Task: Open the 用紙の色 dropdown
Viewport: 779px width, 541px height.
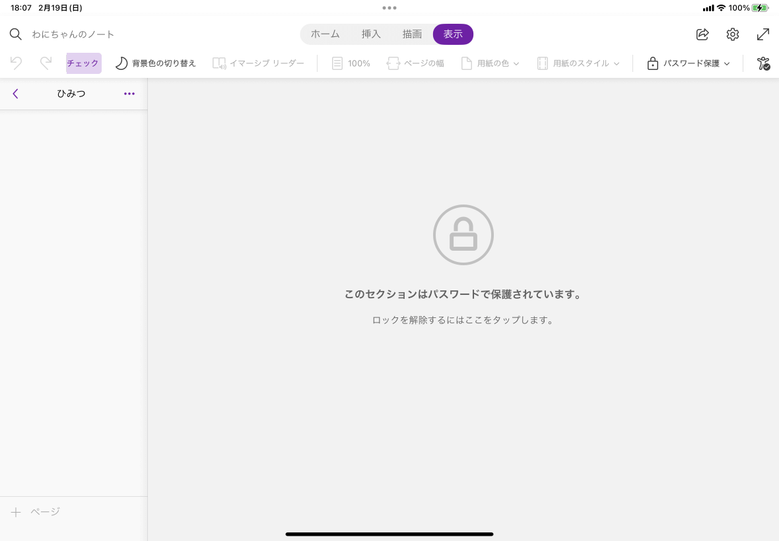Action: [x=491, y=63]
